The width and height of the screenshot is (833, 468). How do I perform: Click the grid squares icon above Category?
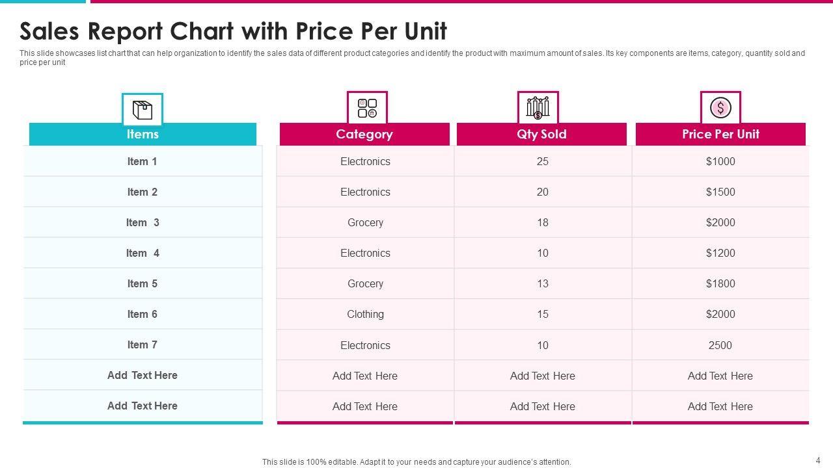pos(367,108)
